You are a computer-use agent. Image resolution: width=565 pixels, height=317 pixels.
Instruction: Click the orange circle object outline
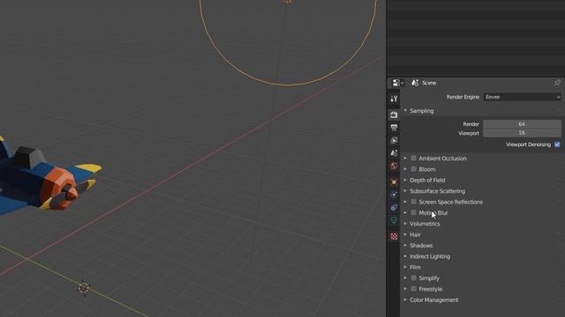pos(289,85)
